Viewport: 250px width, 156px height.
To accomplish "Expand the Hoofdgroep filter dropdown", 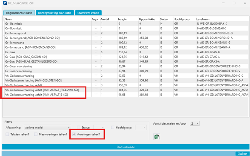I will [141, 128].
